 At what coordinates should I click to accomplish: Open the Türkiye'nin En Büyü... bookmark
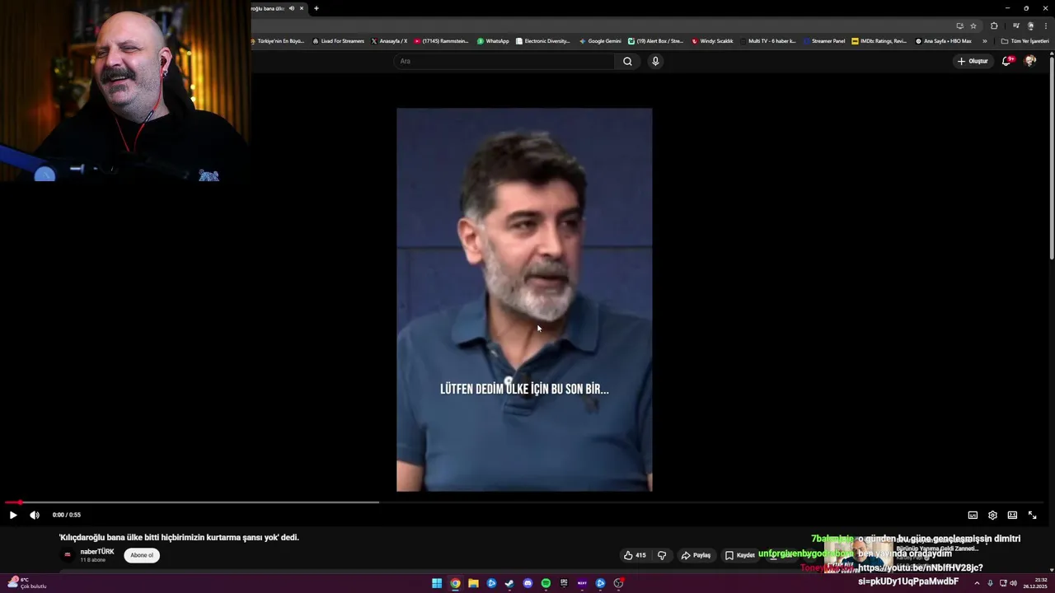(278, 41)
